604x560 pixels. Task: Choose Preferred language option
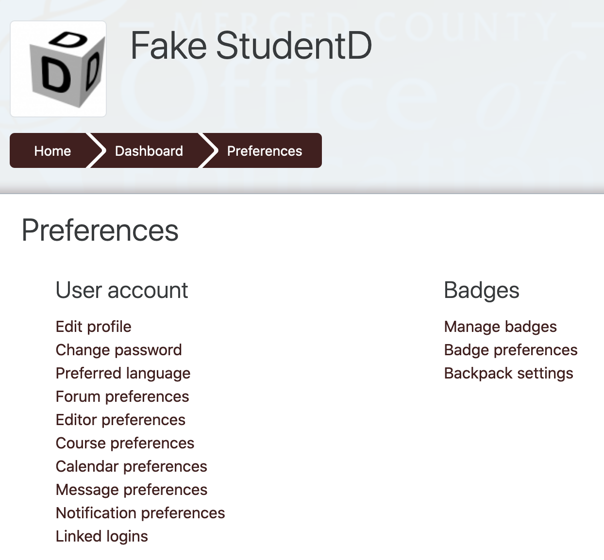pos(123,373)
